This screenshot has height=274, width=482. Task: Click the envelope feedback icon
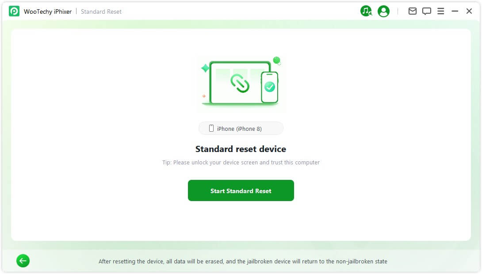pos(412,11)
